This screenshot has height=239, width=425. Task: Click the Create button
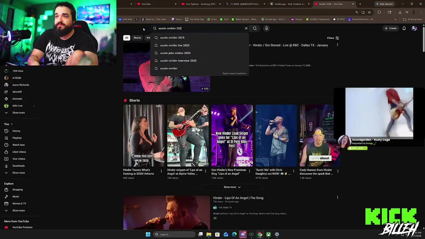pyautogui.click(x=390, y=28)
